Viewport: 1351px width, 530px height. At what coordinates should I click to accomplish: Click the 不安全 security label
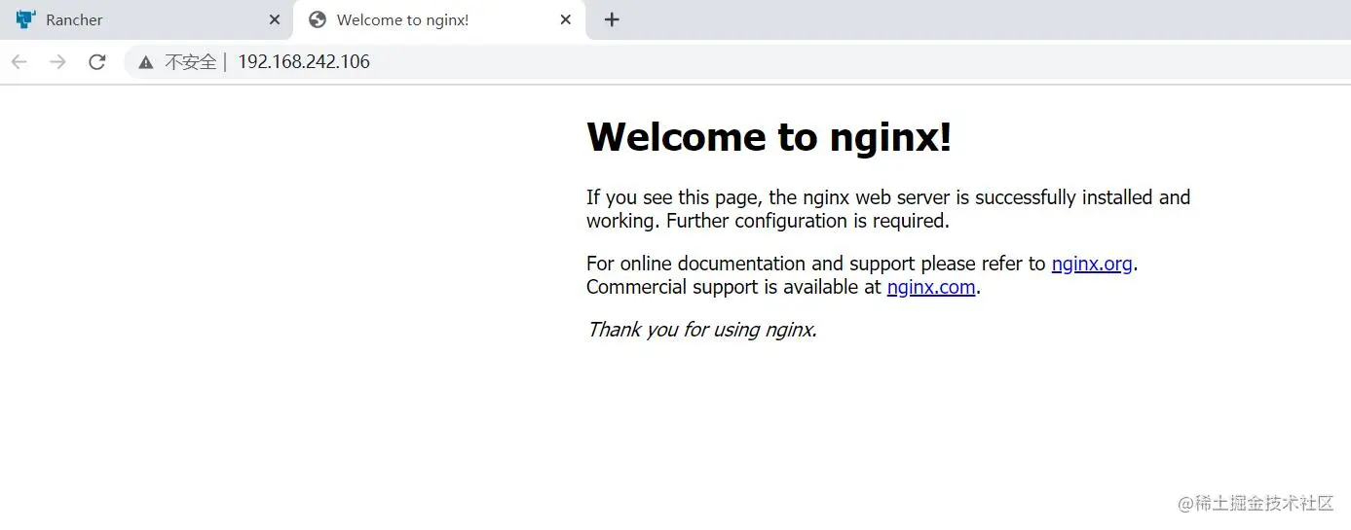(190, 62)
